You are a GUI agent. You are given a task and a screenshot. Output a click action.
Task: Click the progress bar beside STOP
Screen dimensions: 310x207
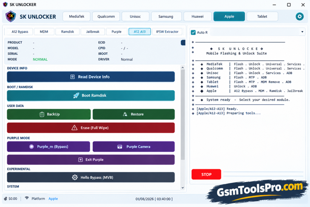[263, 174]
